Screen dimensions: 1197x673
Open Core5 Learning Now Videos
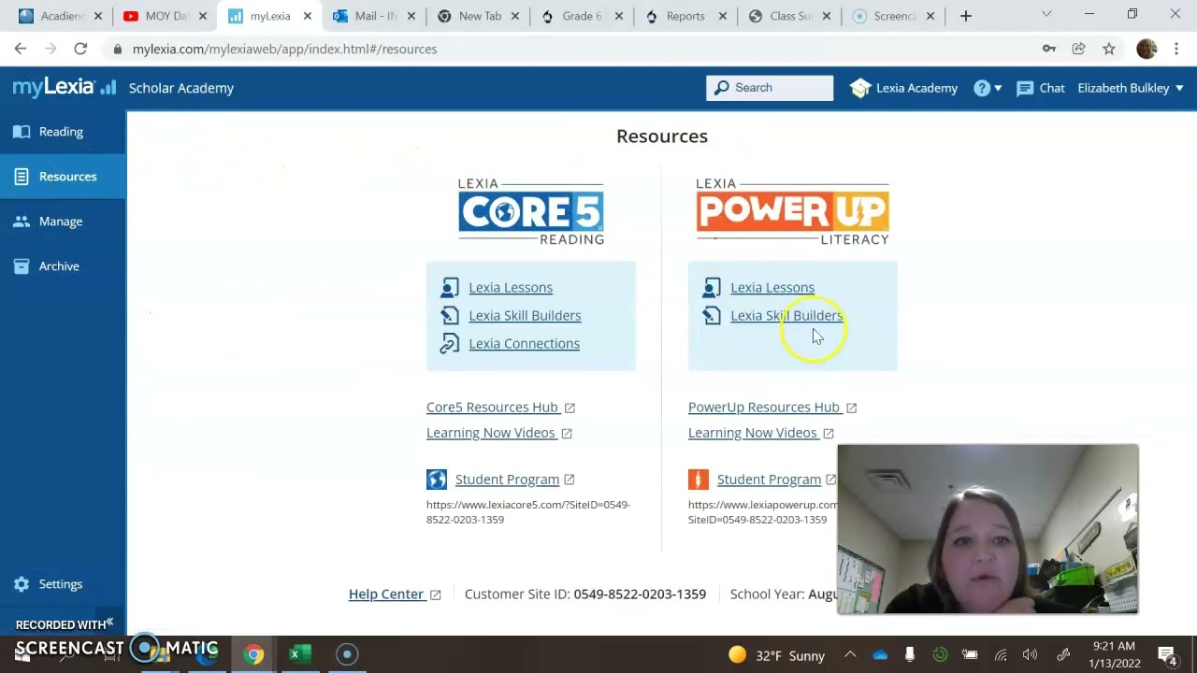pyautogui.click(x=498, y=433)
